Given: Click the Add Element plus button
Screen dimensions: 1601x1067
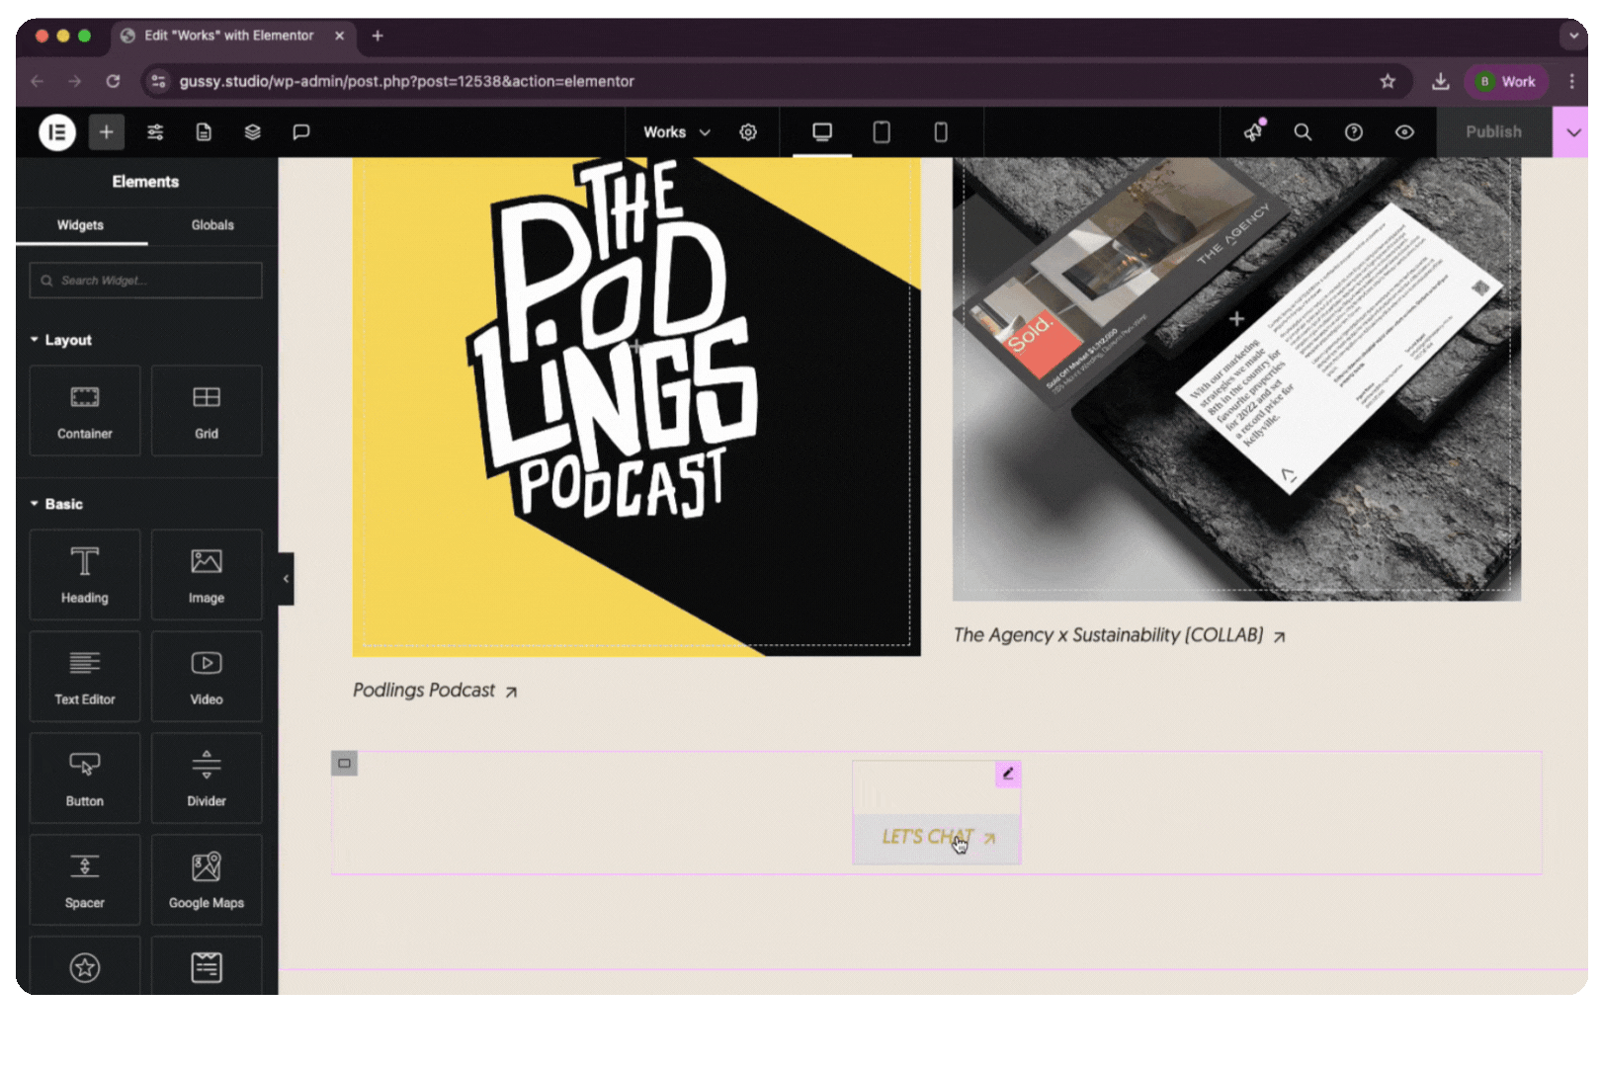Looking at the screenshot, I should coord(106,132).
